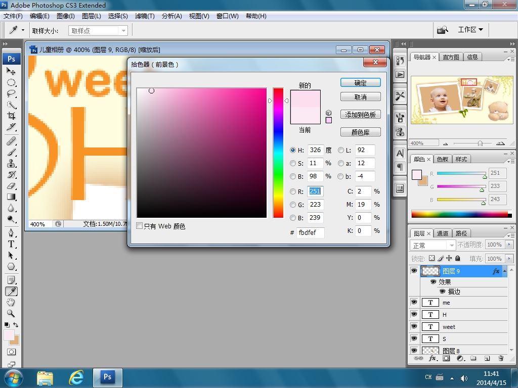Click the vertical hue slider bar
Viewport: 518px width, 388px height.
[278, 153]
